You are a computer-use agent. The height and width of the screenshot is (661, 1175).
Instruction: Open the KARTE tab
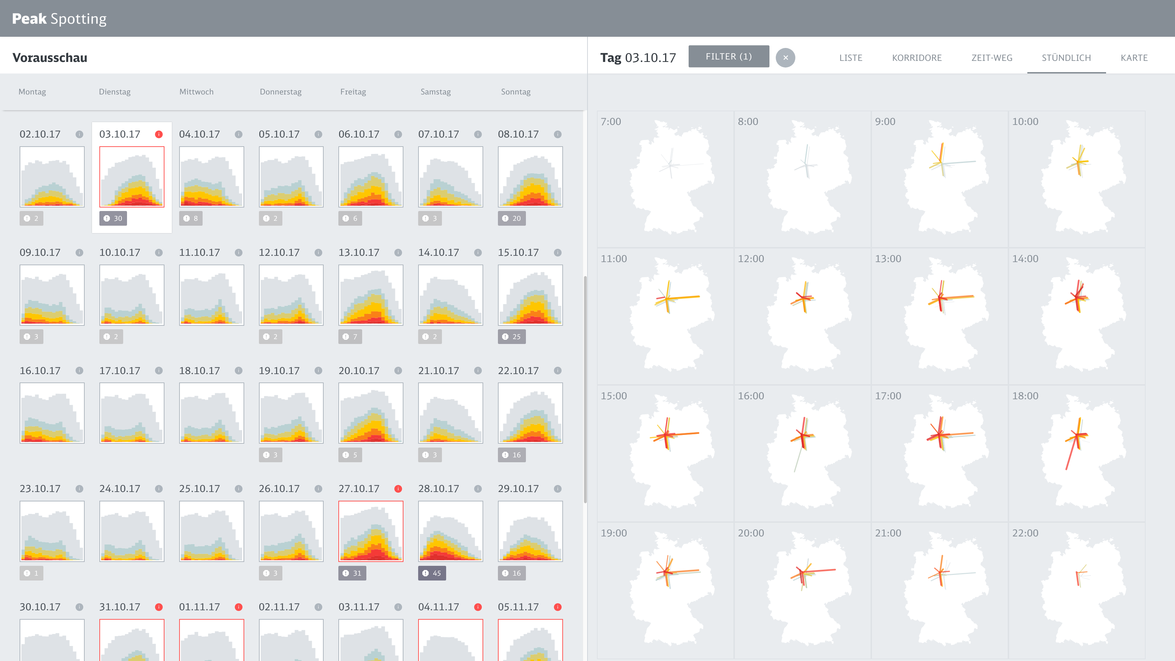pos(1134,58)
